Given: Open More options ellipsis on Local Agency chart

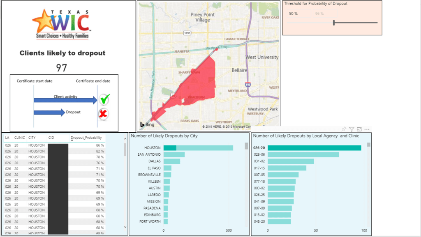Looking at the screenshot, I should coord(367,129).
